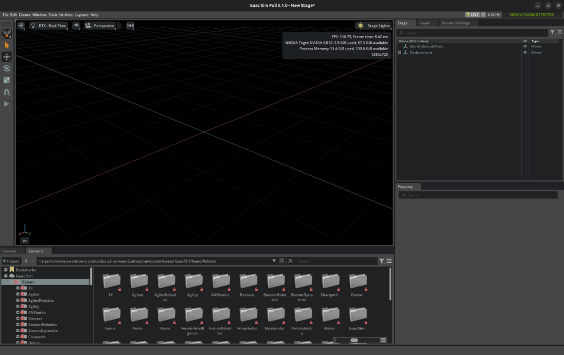564x355 pixels.
Task: Pick the Scale tool
Action: [7, 80]
